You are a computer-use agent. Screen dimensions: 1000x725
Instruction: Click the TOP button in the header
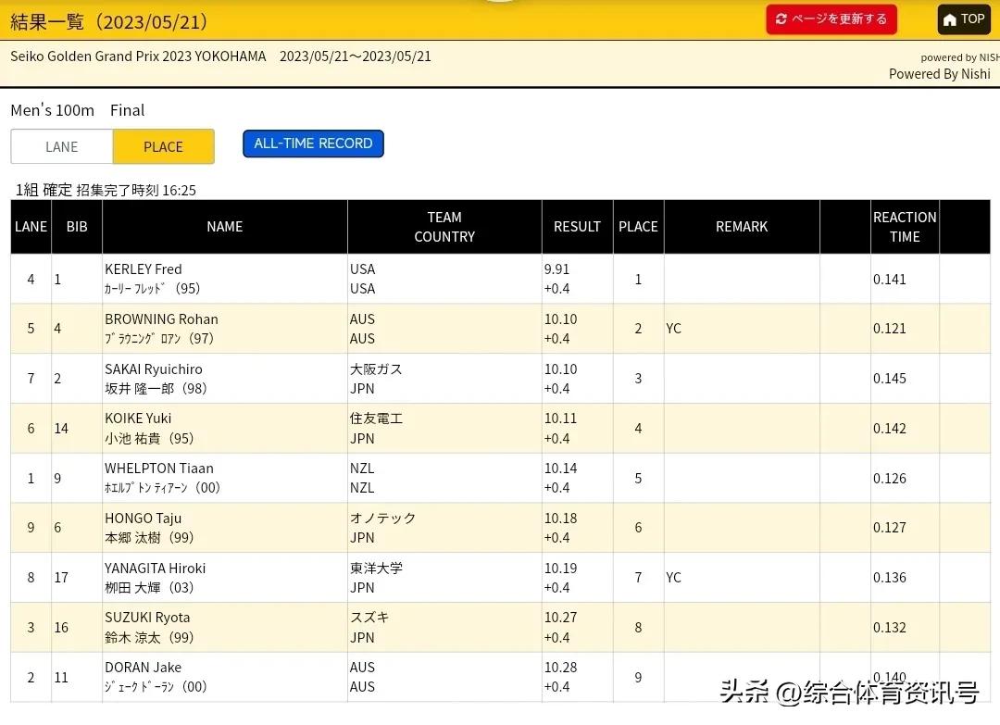point(964,19)
